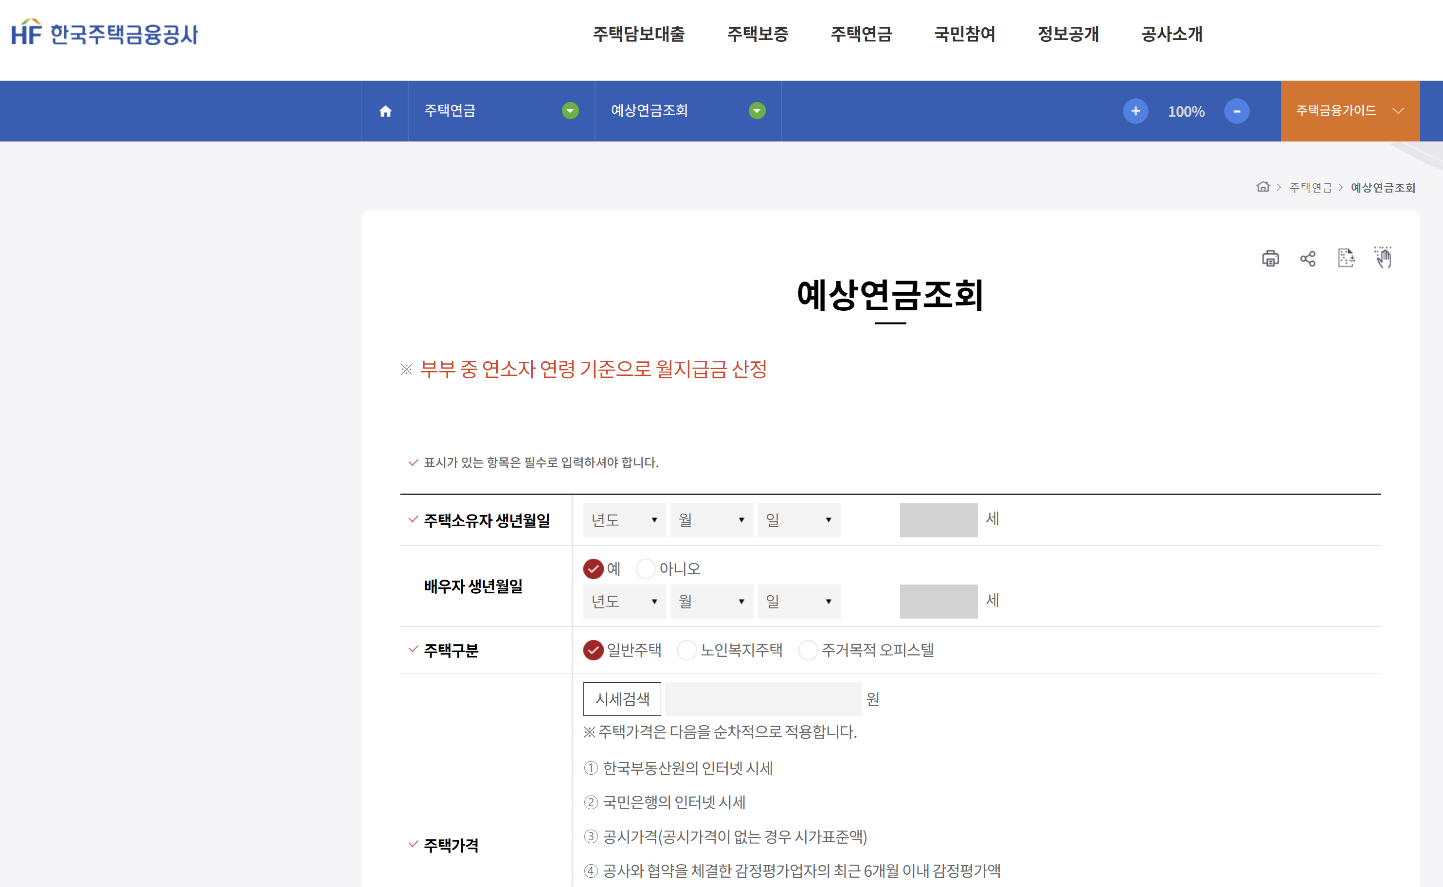
Task: Click text 주택가격은 다음을 순차적으로 적용합니다
Action: tap(727, 731)
